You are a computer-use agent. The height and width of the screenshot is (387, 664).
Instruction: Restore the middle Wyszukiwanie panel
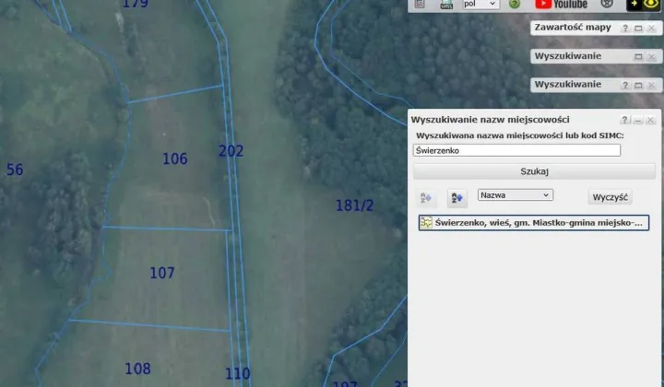(x=638, y=57)
